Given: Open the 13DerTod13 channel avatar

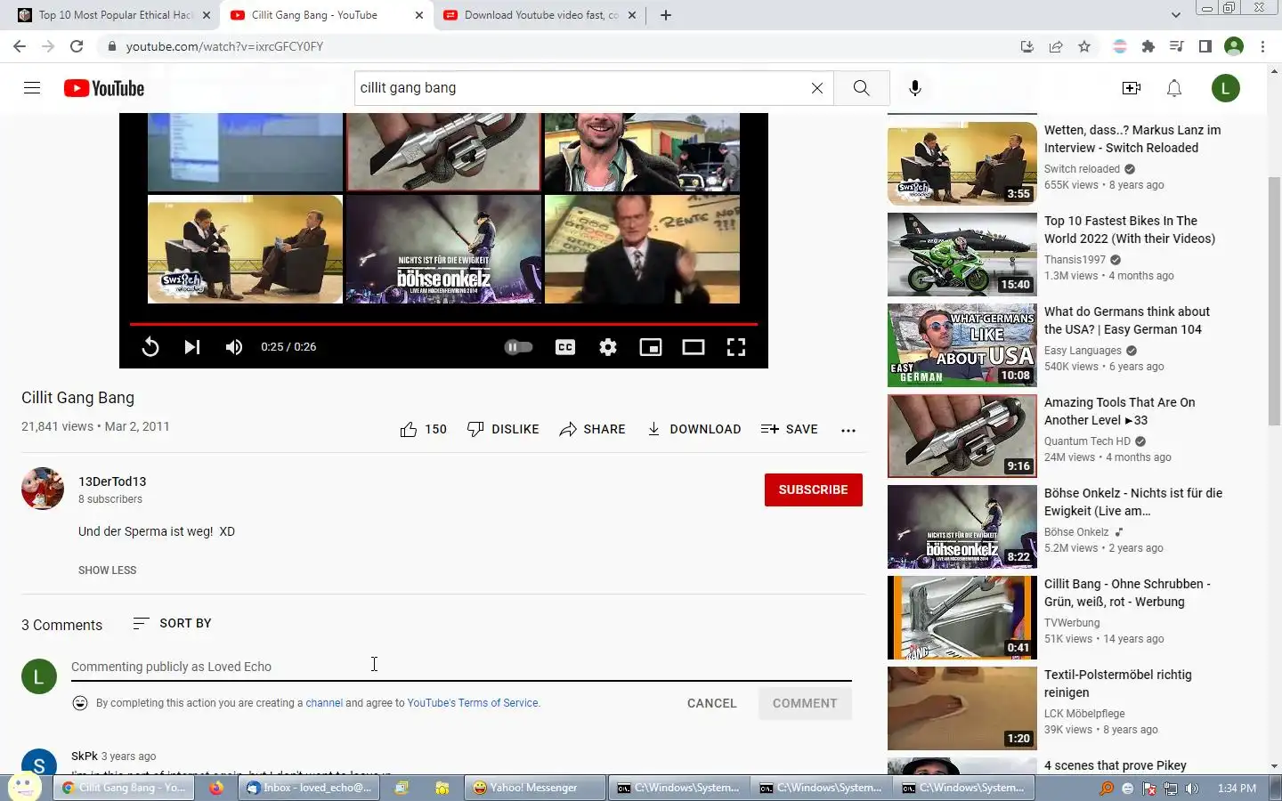Looking at the screenshot, I should pyautogui.click(x=43, y=489).
